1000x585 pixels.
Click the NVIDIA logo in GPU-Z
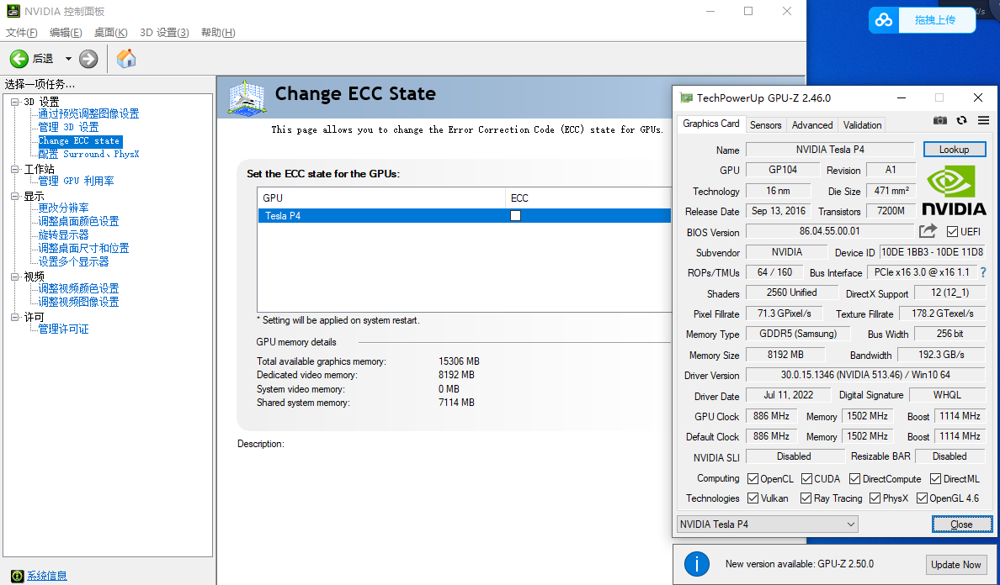954,190
